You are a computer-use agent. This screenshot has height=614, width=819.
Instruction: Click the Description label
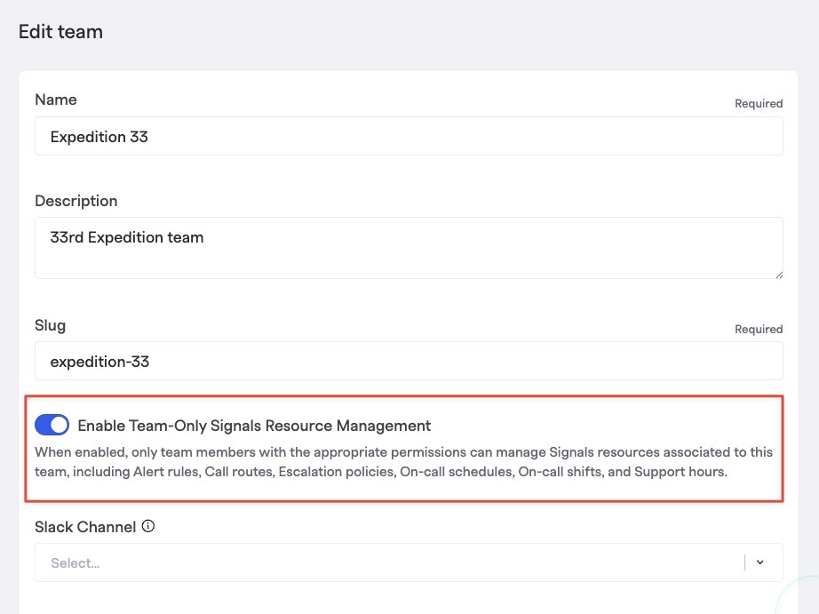[x=76, y=201]
